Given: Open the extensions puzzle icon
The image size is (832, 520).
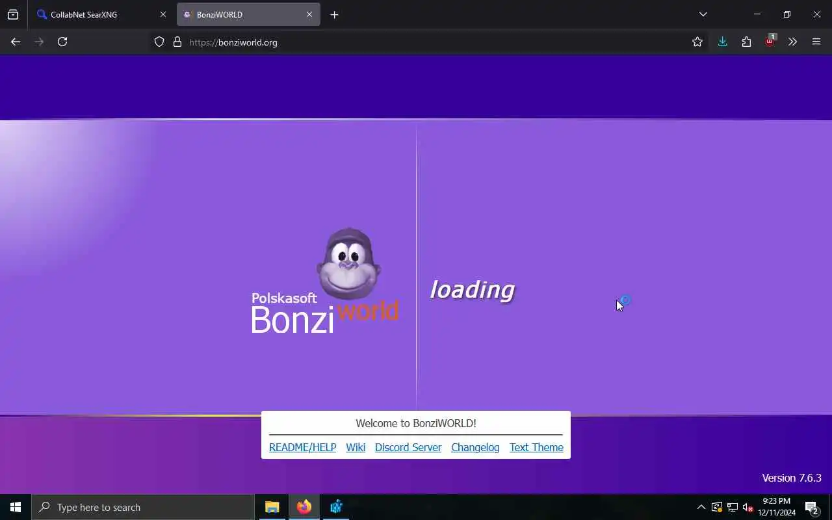Looking at the screenshot, I should click(x=746, y=42).
